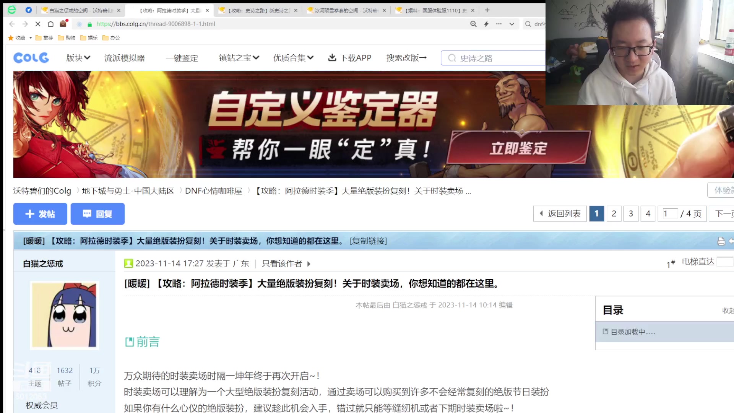Click the page number input box
This screenshot has width=734, height=413.
coord(670,213)
